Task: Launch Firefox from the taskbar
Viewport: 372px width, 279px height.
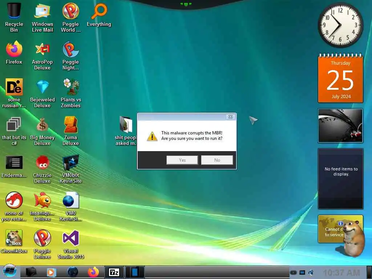Action: 93,272
